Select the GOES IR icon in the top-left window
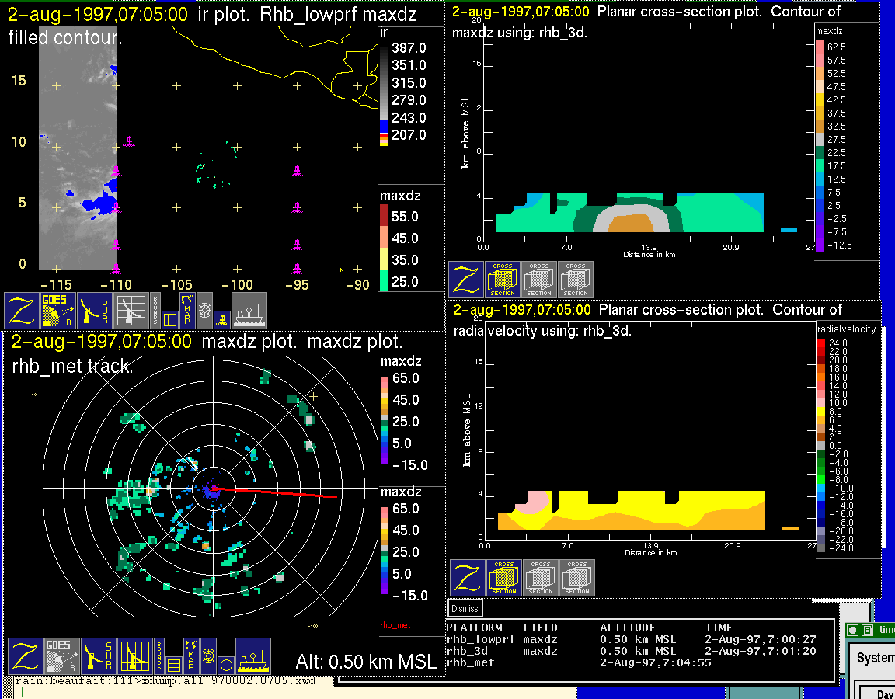Viewport: 895px width, 699px height. [59, 311]
